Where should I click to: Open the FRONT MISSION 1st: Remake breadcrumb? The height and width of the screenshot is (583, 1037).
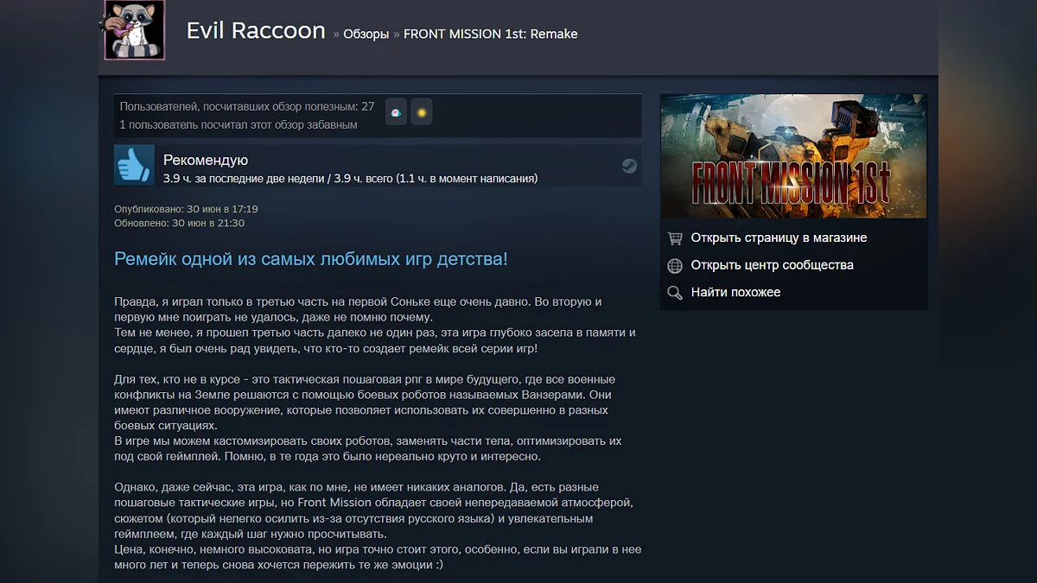(x=490, y=35)
